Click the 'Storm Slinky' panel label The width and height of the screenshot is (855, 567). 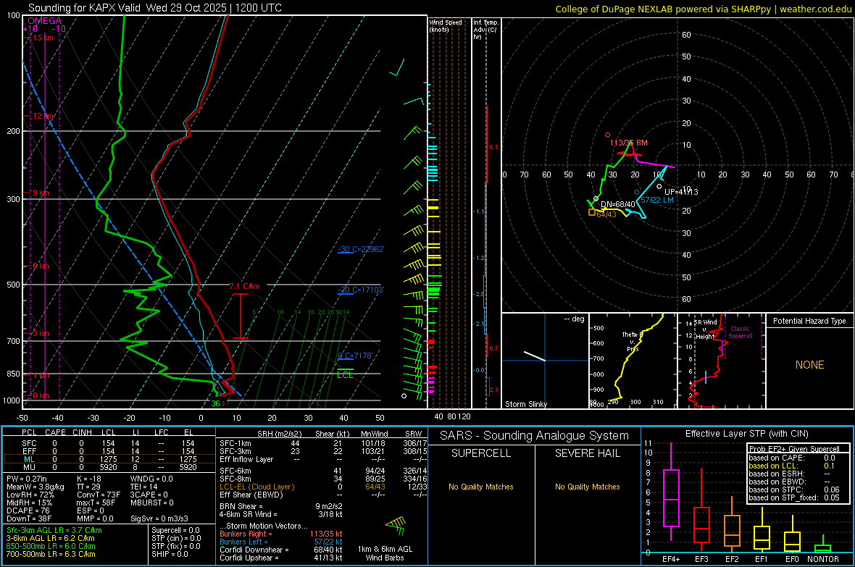tap(525, 404)
